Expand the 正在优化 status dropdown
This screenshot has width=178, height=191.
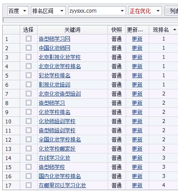(x=145, y=11)
